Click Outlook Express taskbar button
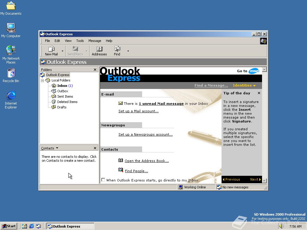This screenshot has width=307, height=230. [70, 226]
